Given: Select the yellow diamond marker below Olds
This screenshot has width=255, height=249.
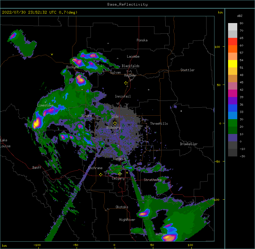Looking at the screenshot, I should coord(115,123).
